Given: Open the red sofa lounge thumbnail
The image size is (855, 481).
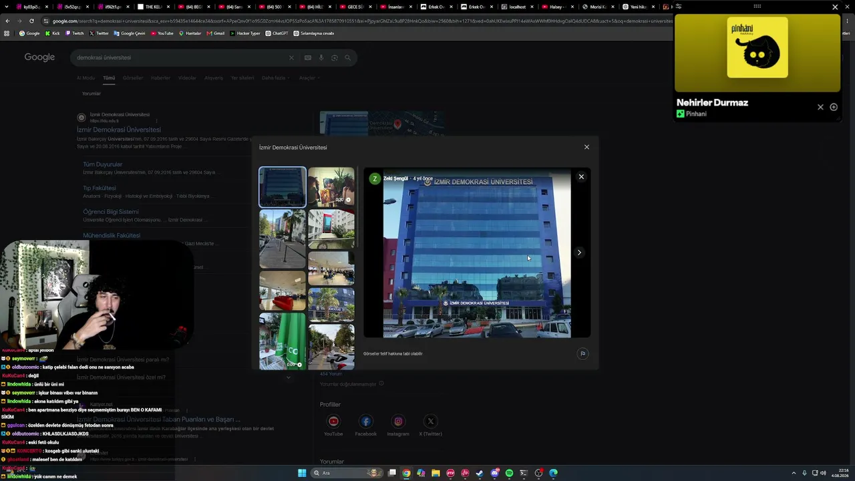Looking at the screenshot, I should [x=283, y=291].
